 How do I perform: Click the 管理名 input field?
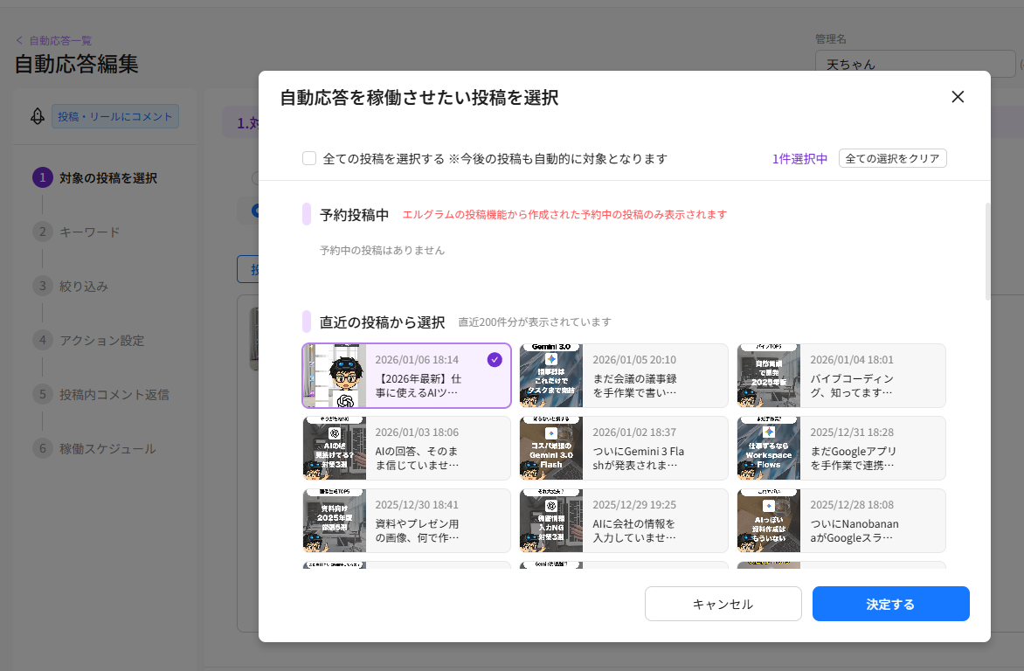(x=914, y=65)
